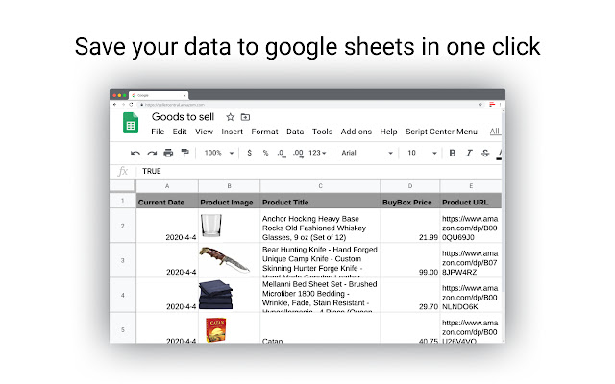Click the print icon
Image resolution: width=615 pixels, height=384 pixels.
coord(168,153)
